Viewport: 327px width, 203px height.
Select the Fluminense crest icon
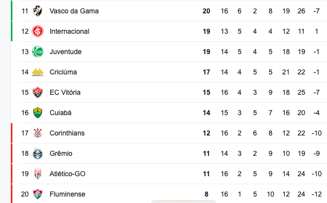(38, 194)
